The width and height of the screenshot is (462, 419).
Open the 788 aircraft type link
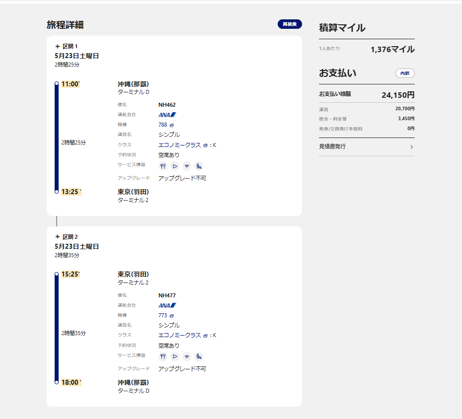point(166,125)
